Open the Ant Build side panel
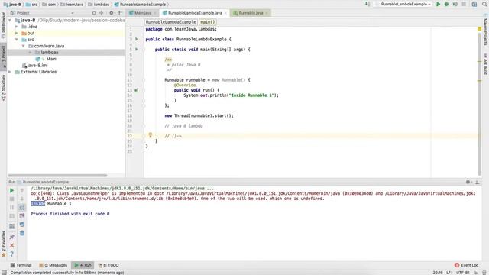Screen dimensions: 489x275 (485, 64)
